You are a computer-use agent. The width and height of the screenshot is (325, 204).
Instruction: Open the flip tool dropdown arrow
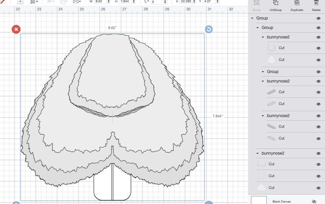coord(79,2)
